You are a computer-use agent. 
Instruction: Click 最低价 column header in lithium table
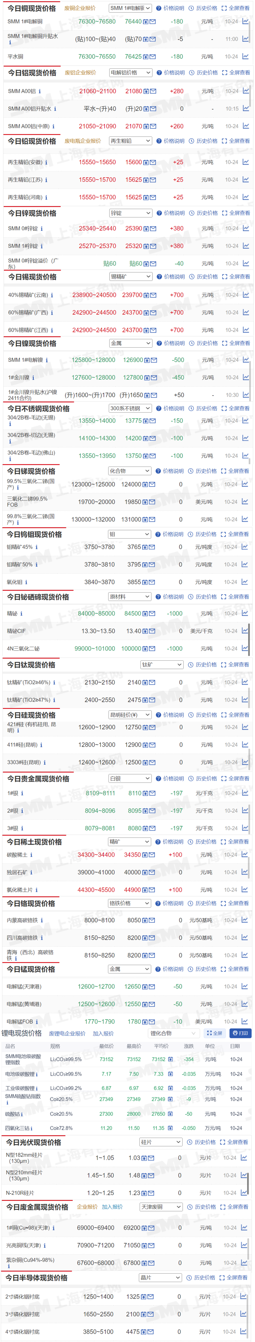tap(106, 1046)
